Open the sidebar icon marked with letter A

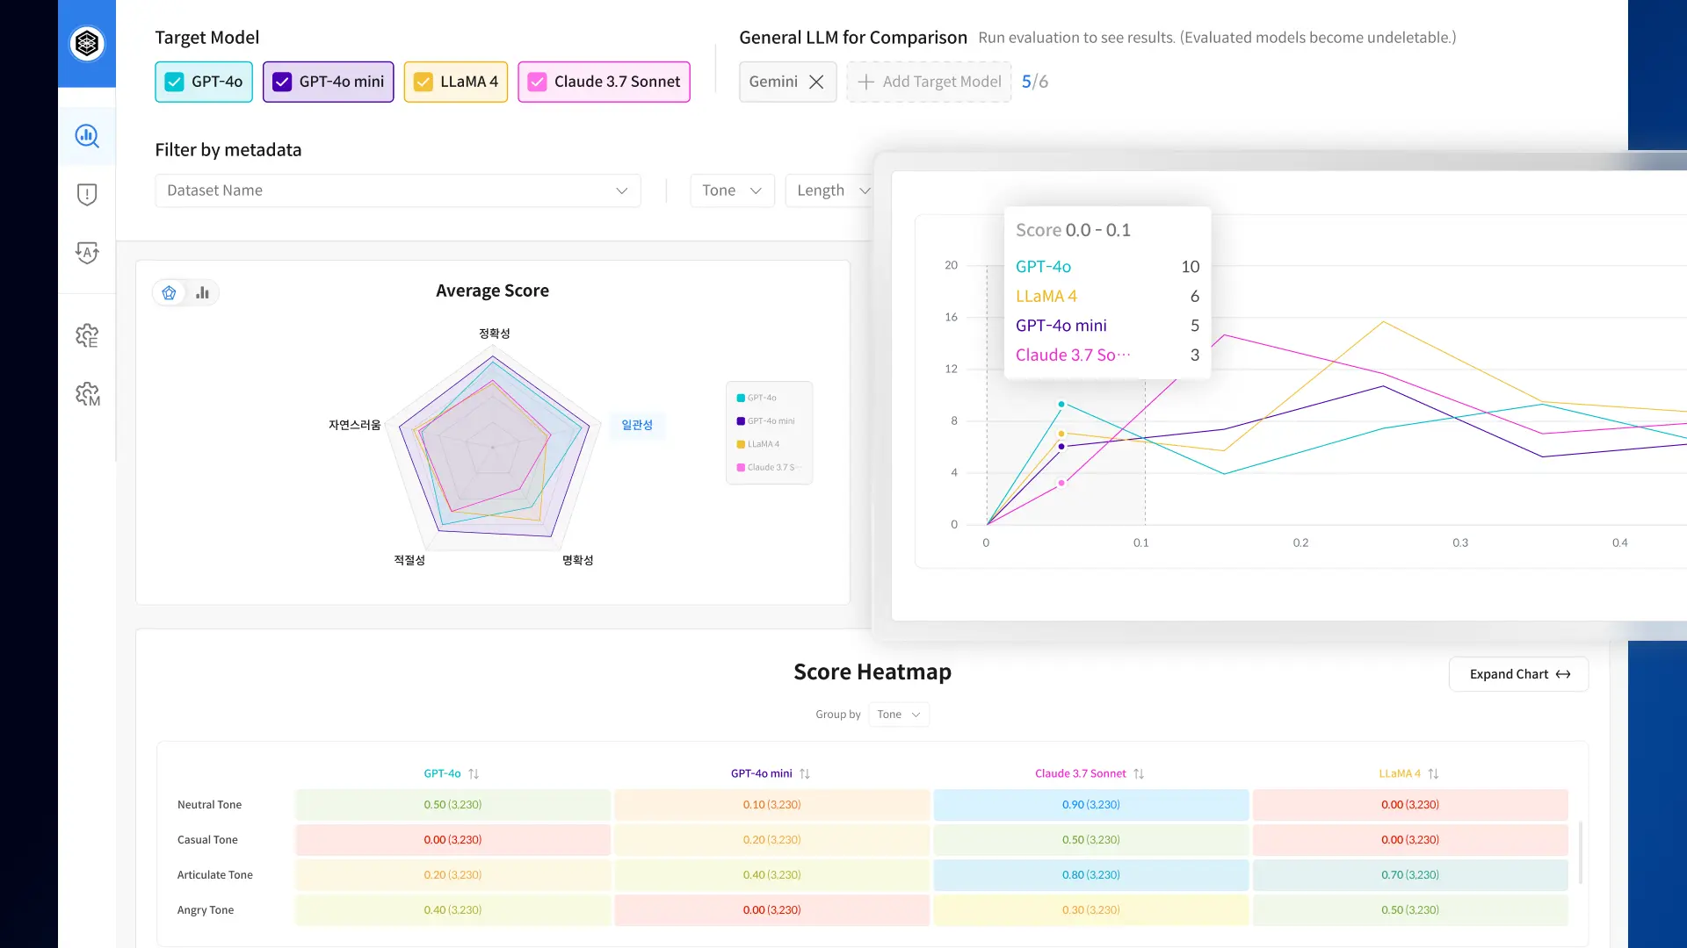[x=87, y=253]
